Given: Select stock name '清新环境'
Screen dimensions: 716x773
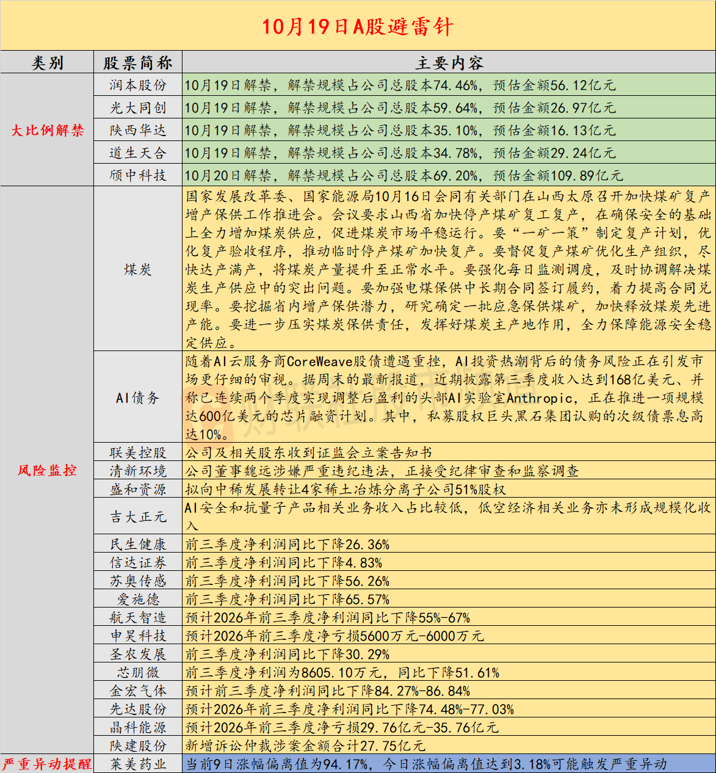Looking at the screenshot, I should click(137, 471).
